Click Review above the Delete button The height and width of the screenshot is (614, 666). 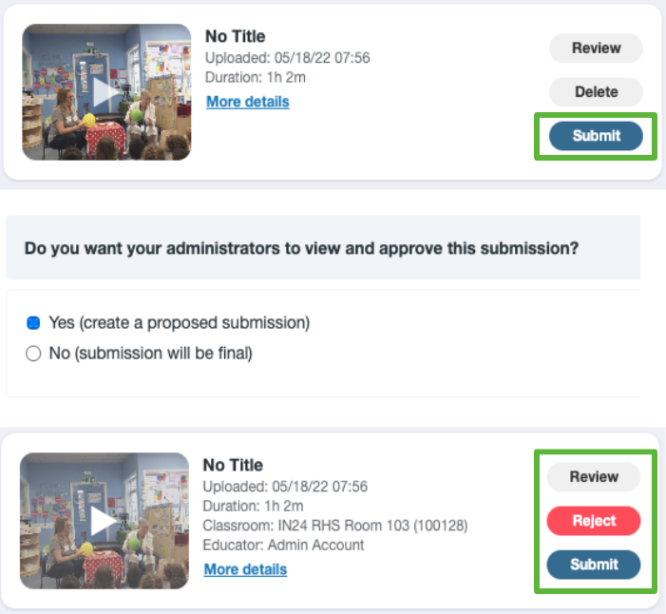pyautogui.click(x=596, y=48)
